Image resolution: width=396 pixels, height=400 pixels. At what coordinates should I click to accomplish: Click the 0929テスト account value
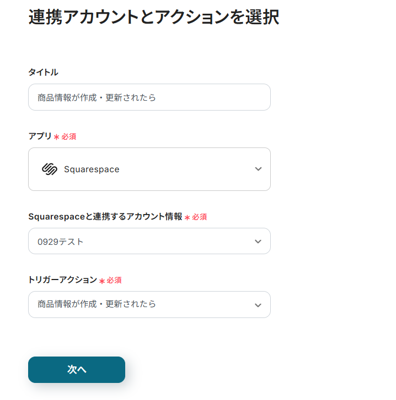(61, 242)
